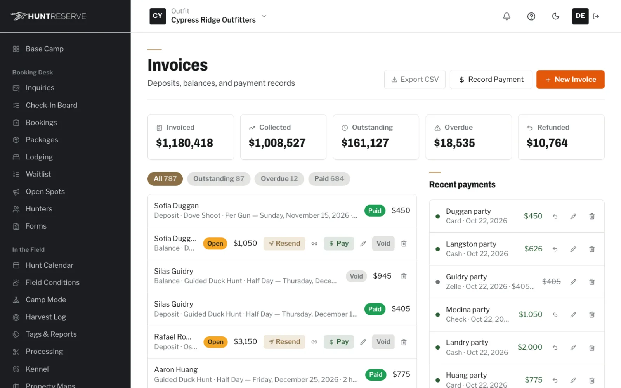Screen dimensions: 621x388
Task: Delete the voided Silas Guidry $945 invoice
Action: tap(404, 276)
